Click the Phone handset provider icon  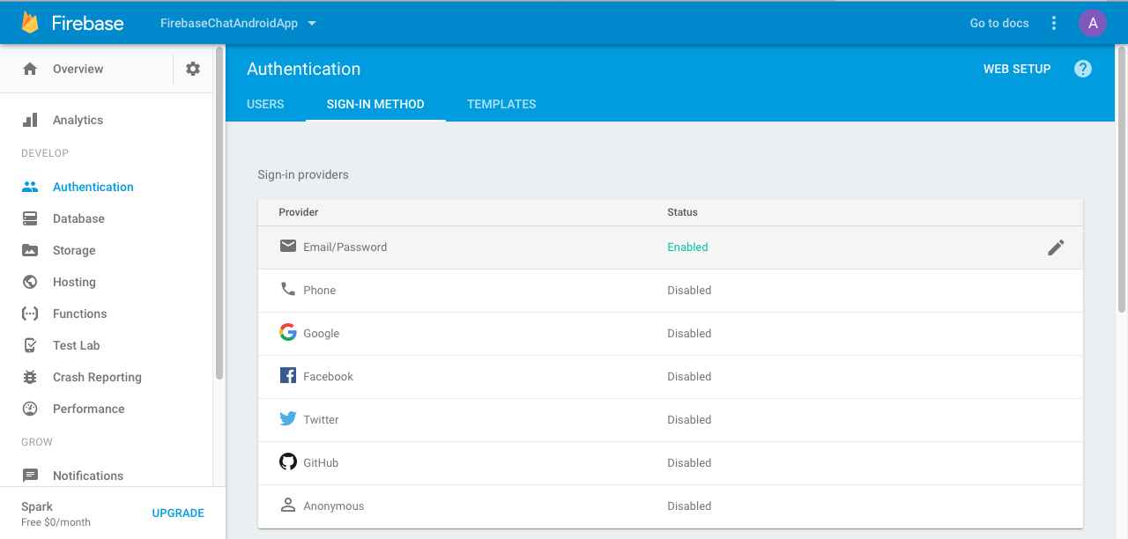288,289
